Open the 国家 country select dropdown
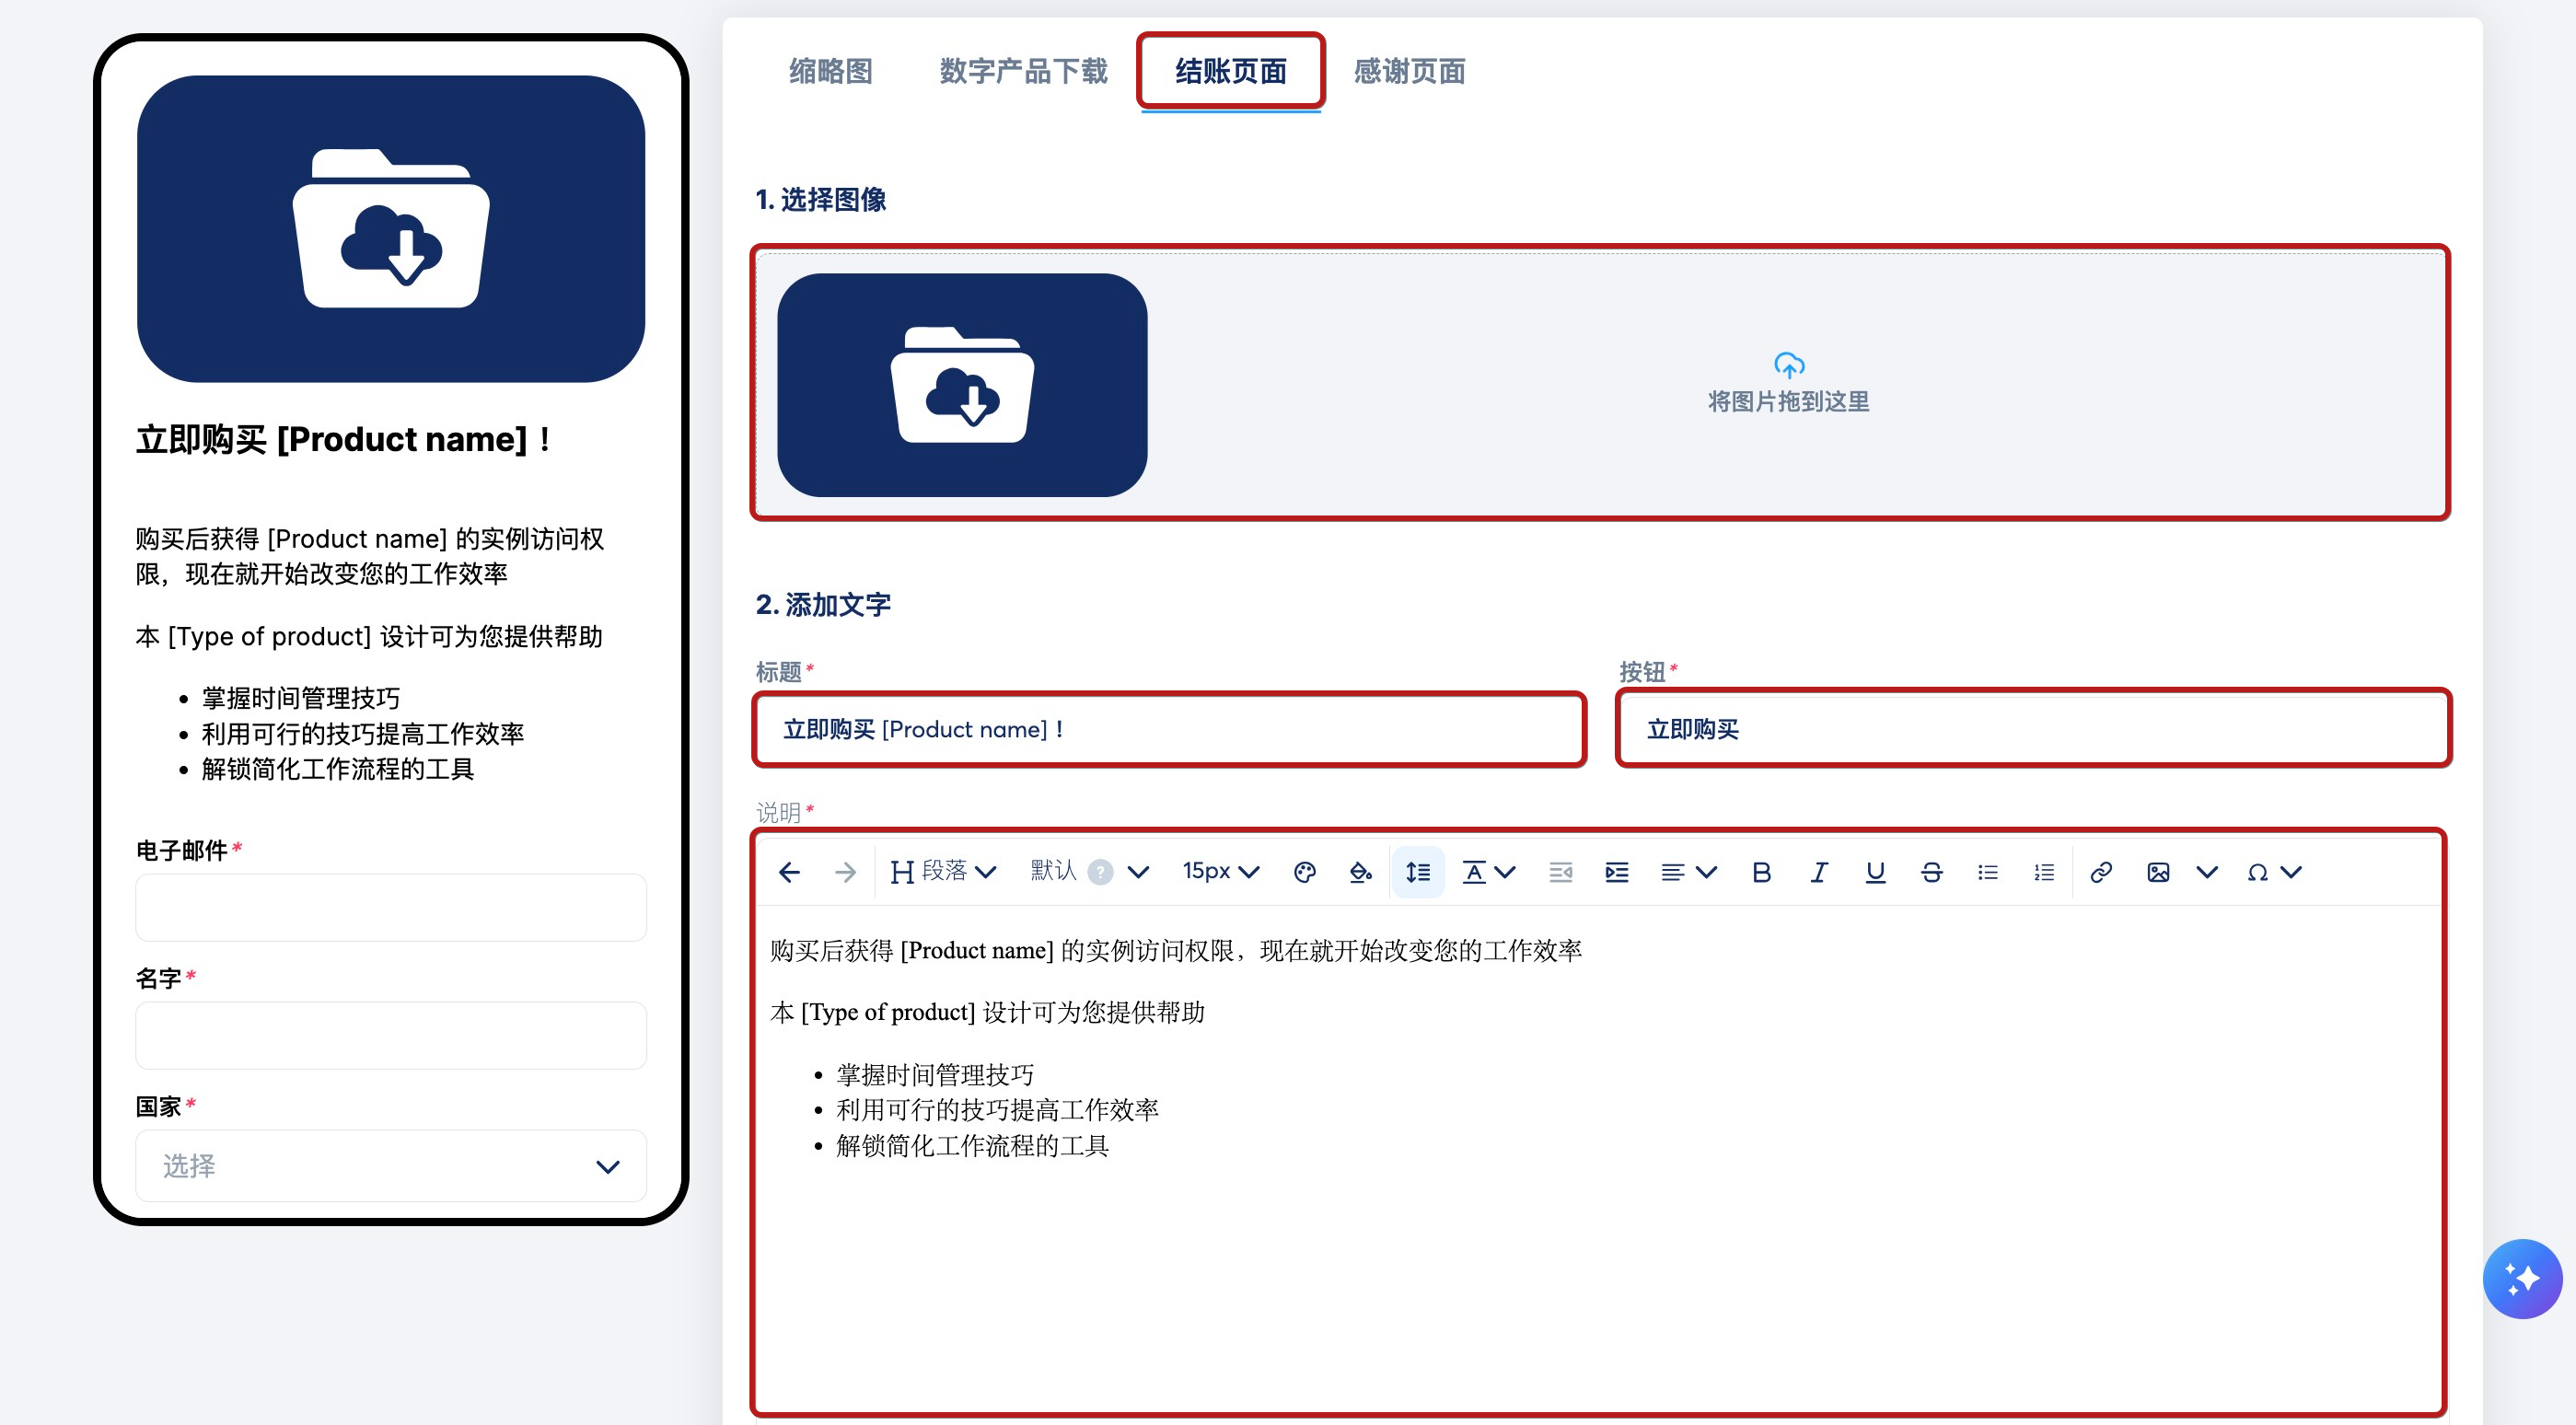2576x1425 pixels. pos(390,1166)
